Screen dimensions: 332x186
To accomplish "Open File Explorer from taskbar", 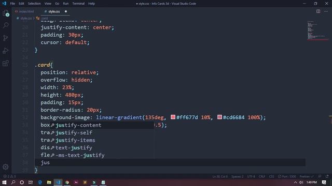I will pos(49,182).
